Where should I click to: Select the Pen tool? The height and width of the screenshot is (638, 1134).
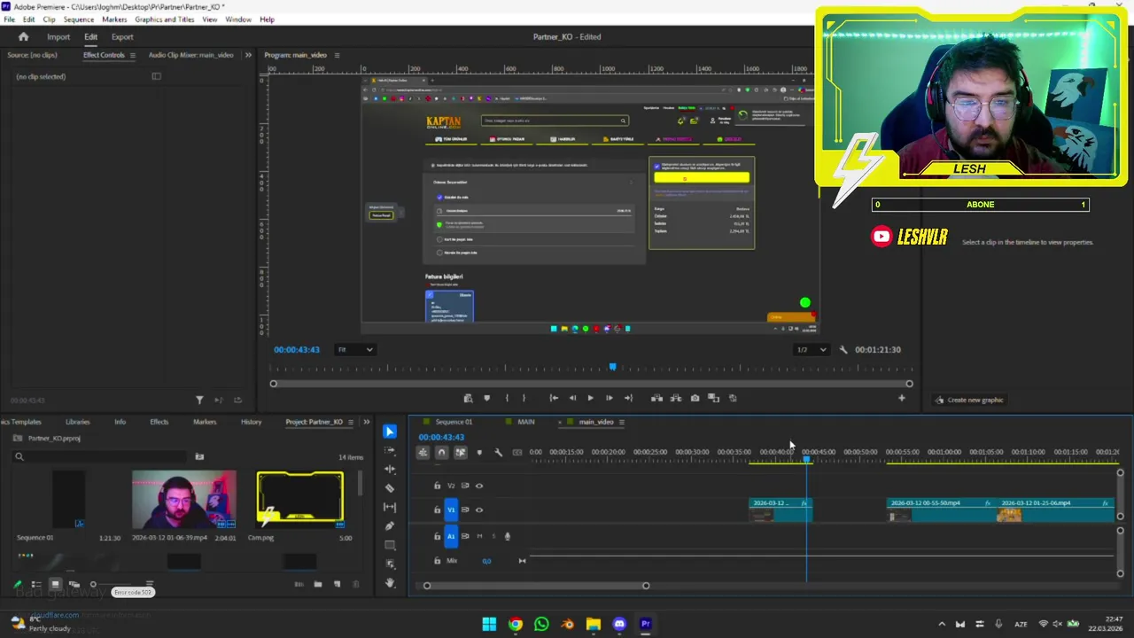(390, 526)
